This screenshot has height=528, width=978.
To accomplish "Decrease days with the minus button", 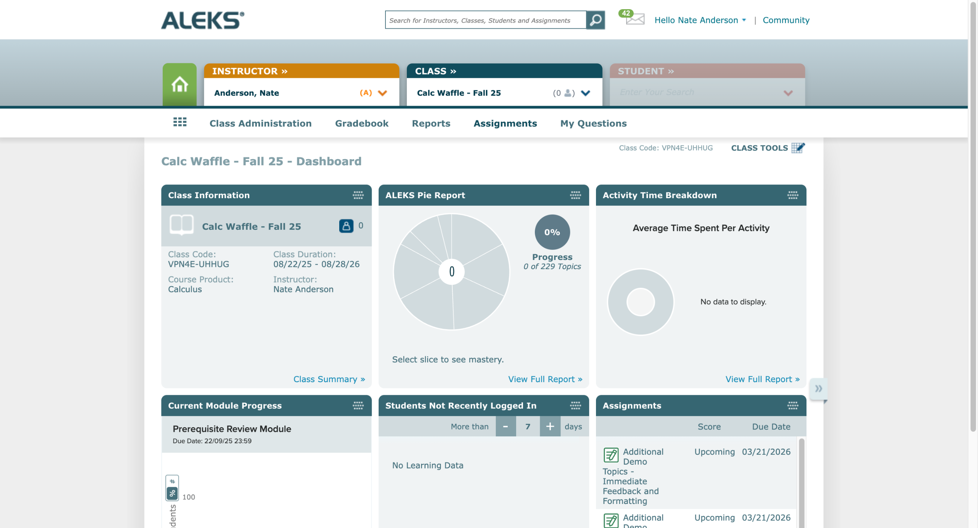I will [x=505, y=426].
